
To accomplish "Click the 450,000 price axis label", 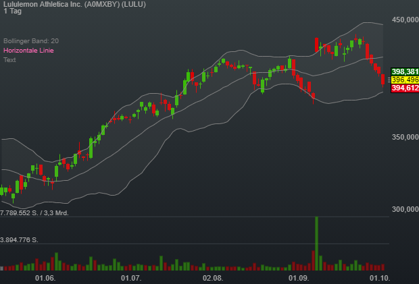I will tap(405, 20).
